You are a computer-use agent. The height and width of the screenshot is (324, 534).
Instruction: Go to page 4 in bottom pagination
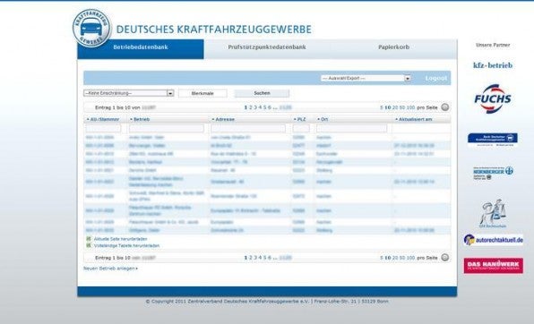point(260,258)
